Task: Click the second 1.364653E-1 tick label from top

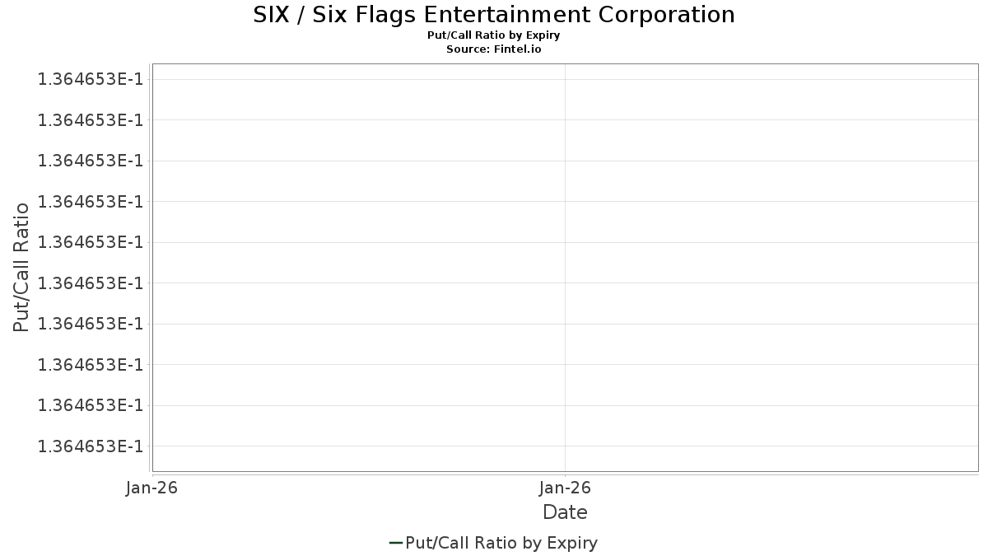Action: [91, 120]
